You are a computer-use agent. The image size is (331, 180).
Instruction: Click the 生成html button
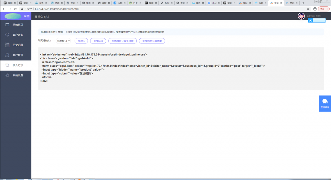(98, 41)
